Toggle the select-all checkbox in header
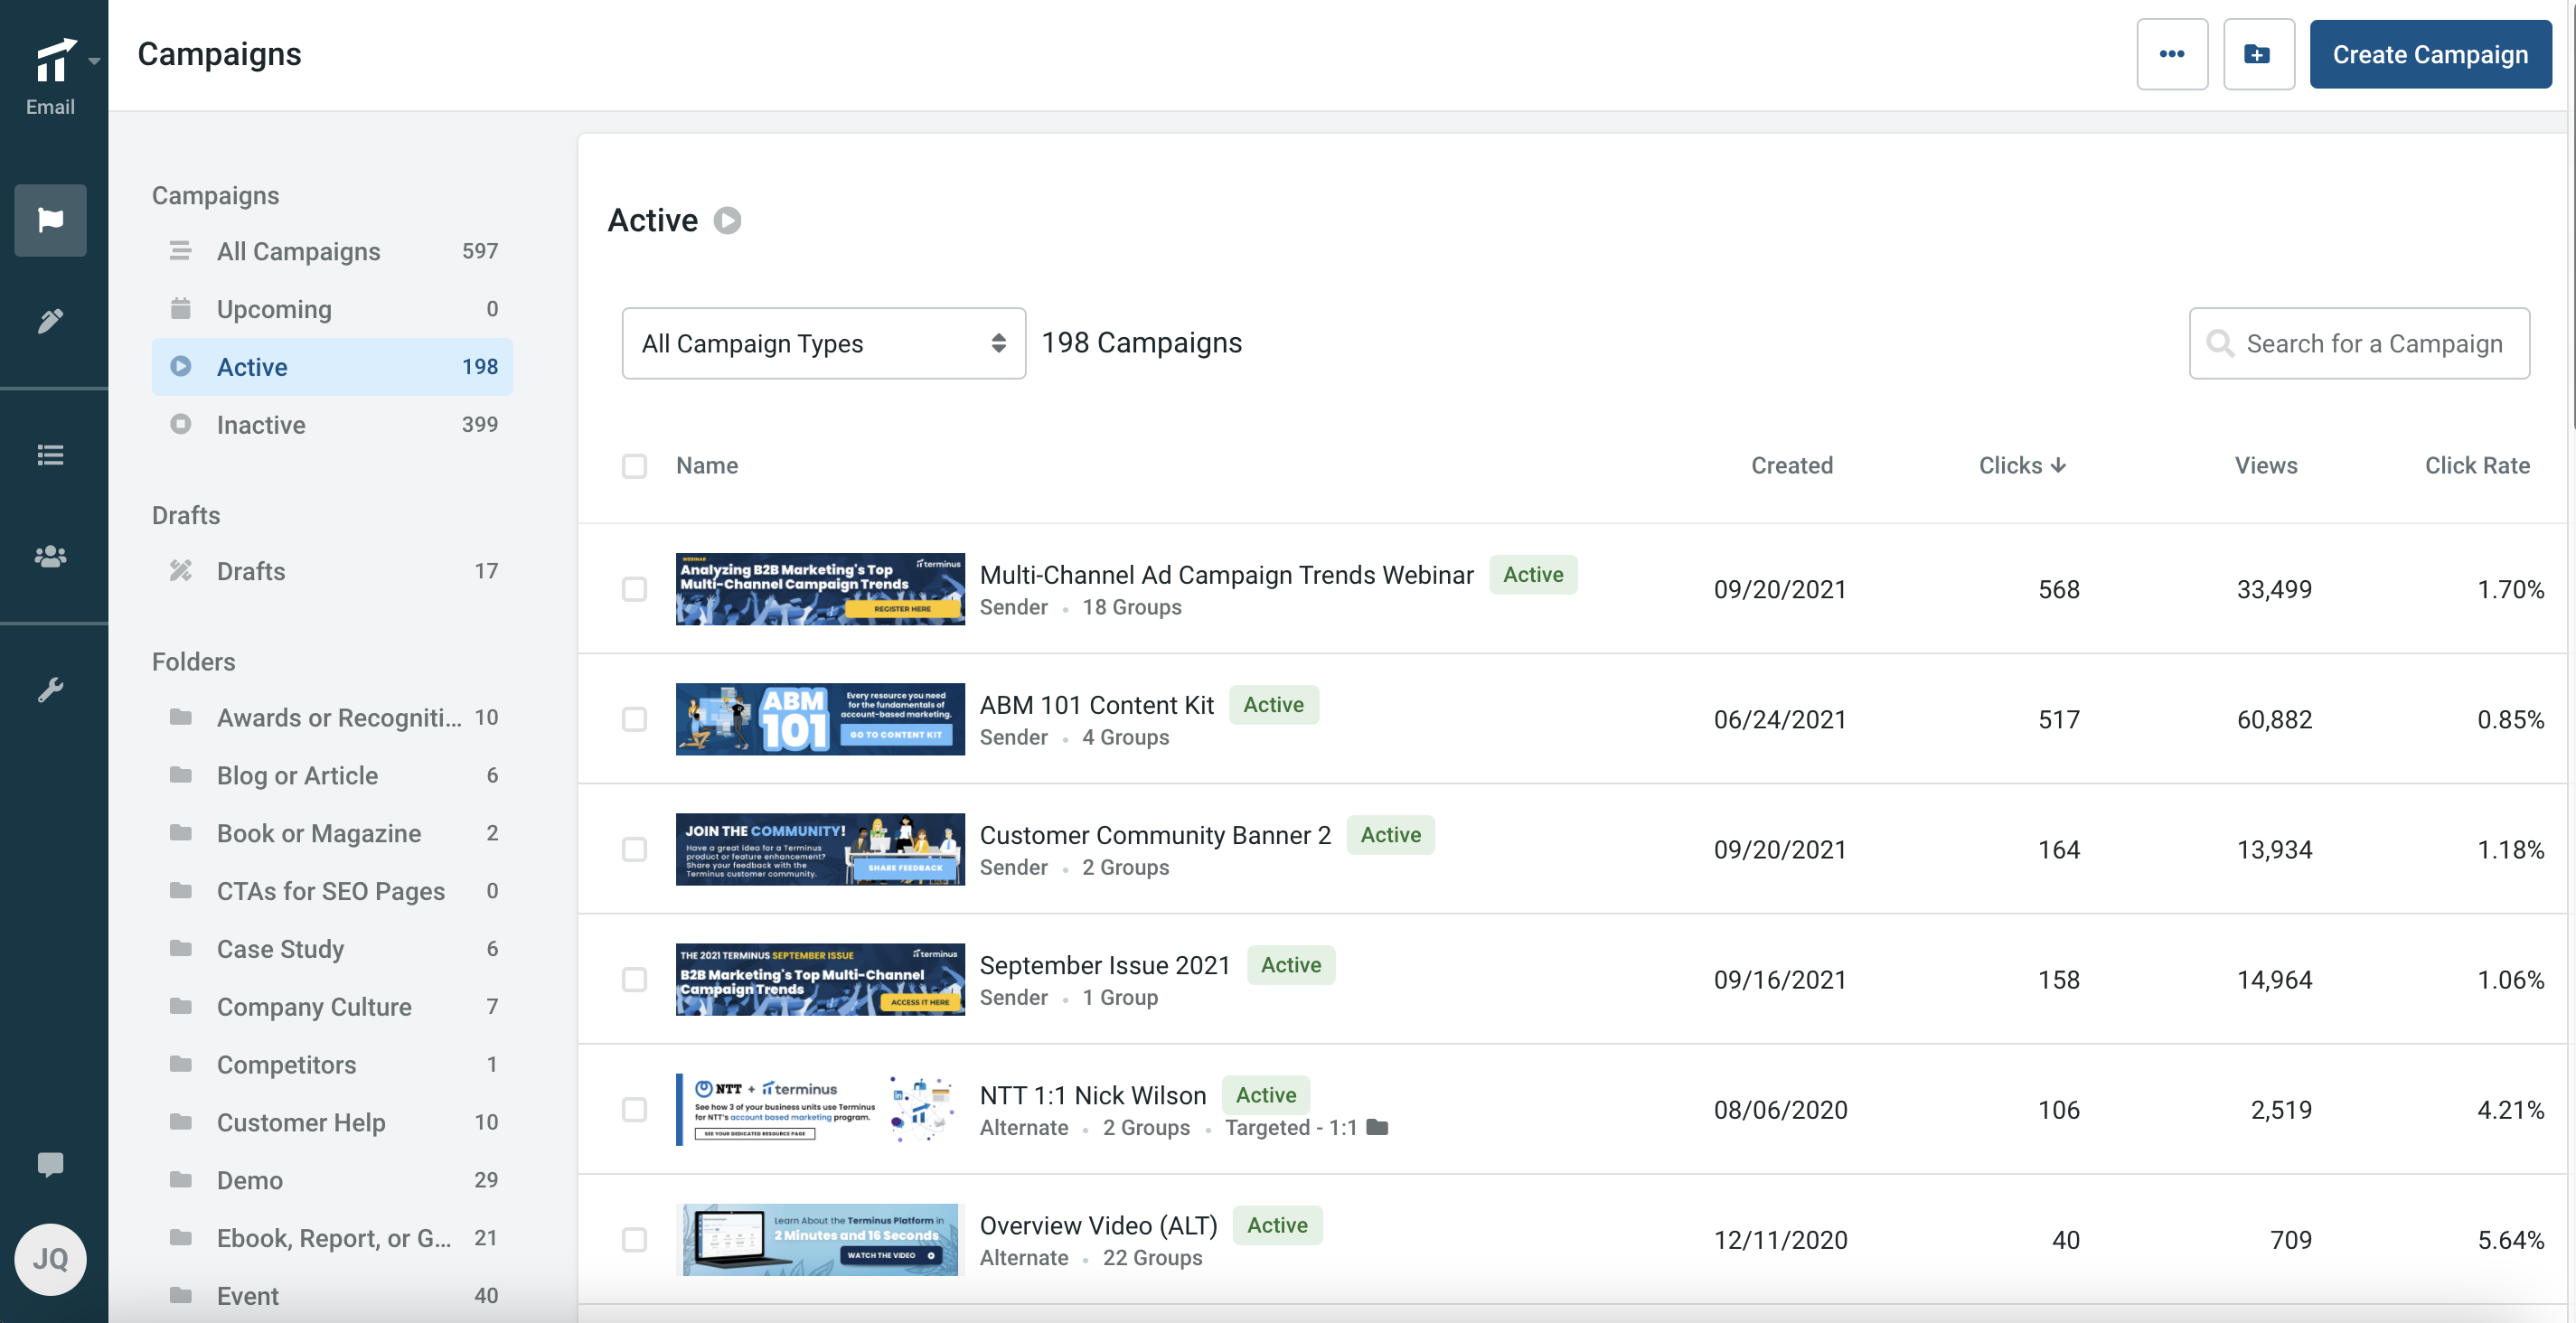The width and height of the screenshot is (2576, 1323). pos(633,465)
